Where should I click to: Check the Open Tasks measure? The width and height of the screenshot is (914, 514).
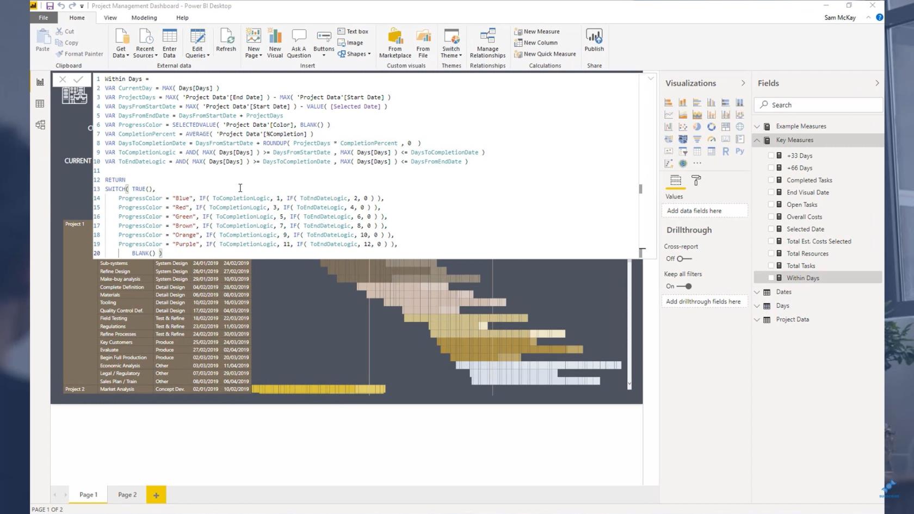771,205
